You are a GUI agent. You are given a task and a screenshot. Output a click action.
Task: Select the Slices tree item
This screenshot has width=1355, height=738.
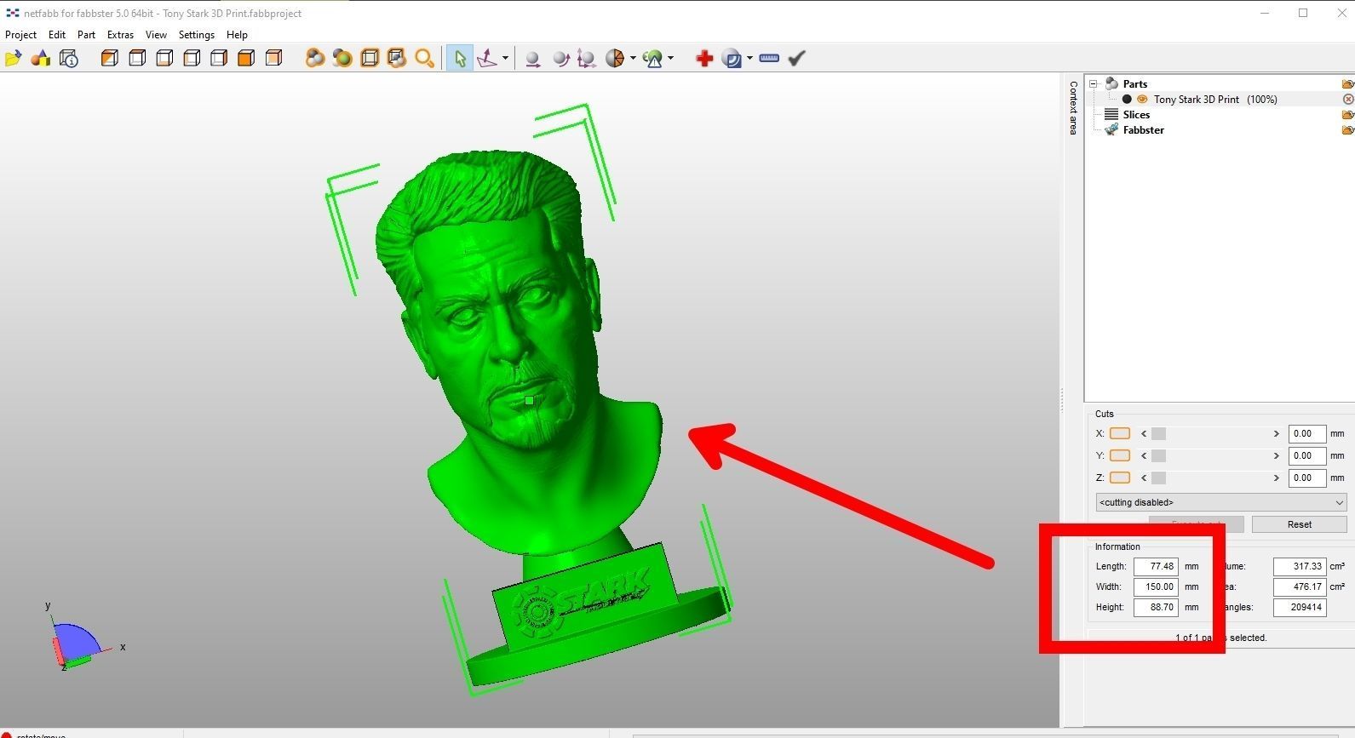point(1136,115)
